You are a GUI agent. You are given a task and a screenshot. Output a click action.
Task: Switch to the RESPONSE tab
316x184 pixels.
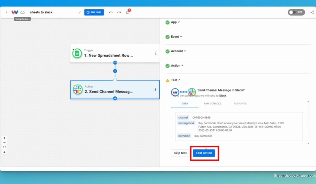pyautogui.click(x=240, y=104)
